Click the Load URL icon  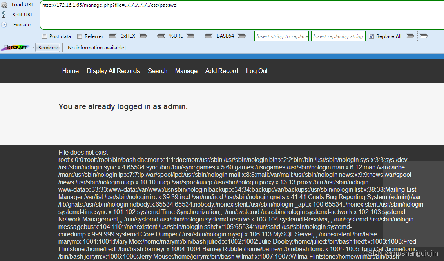pyautogui.click(x=4, y=5)
